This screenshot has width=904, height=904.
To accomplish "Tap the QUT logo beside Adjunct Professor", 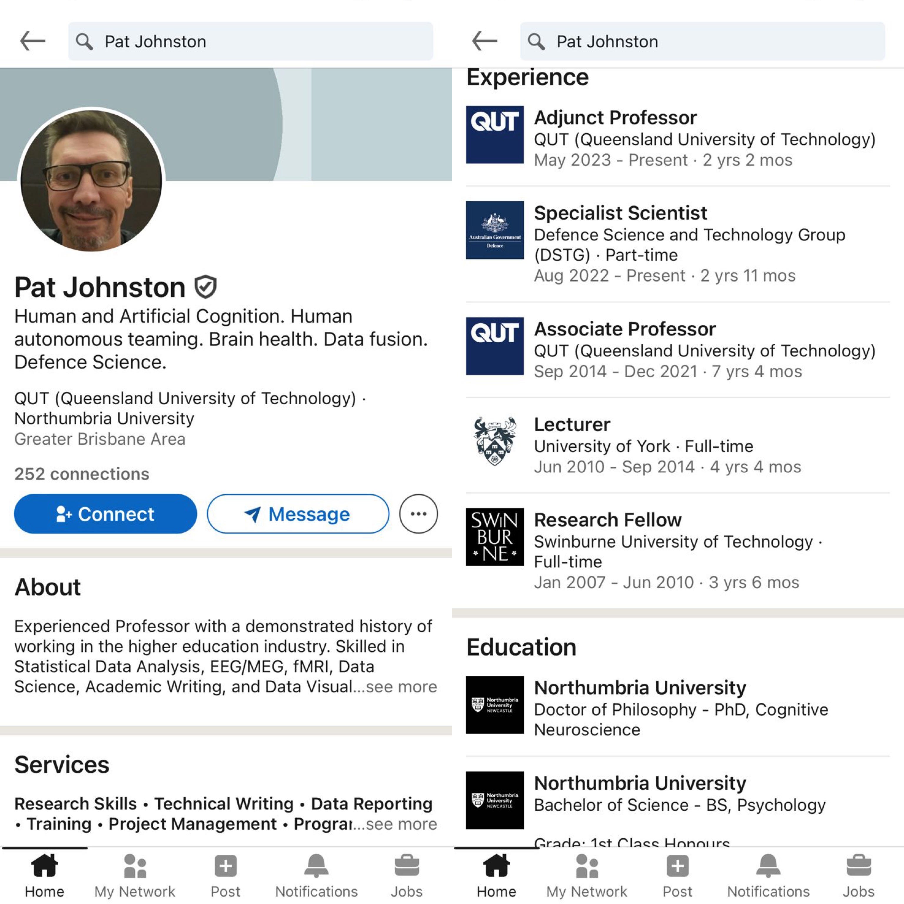I will (x=495, y=135).
